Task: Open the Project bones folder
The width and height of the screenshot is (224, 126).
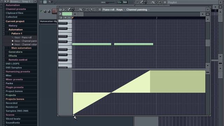Action: tap(14, 91)
